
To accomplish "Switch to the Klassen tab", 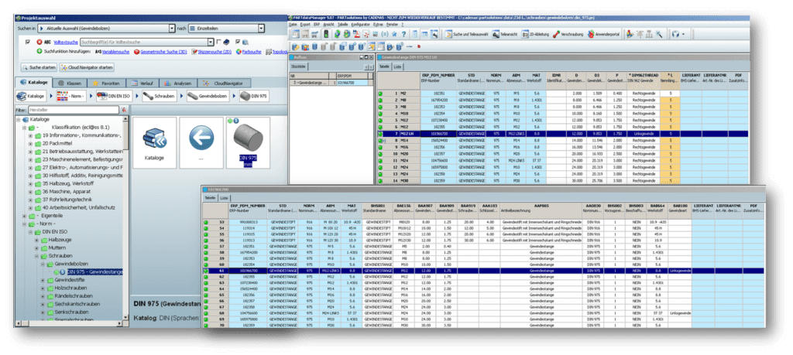I will click(70, 84).
